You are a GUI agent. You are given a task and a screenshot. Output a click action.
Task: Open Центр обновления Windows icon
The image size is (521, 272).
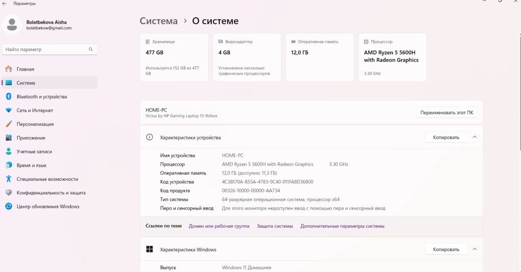click(x=8, y=206)
